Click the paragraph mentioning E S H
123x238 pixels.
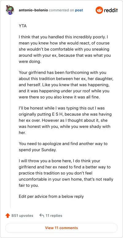tap(65, 120)
